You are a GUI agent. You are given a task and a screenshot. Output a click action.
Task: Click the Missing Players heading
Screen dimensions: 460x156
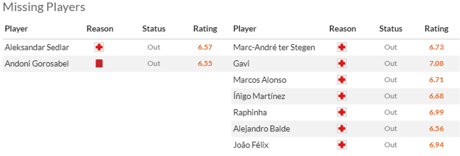click(x=44, y=7)
